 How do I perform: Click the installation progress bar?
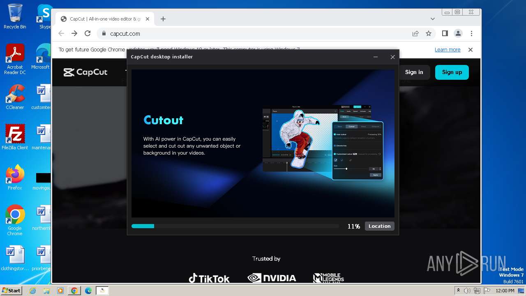(x=235, y=226)
